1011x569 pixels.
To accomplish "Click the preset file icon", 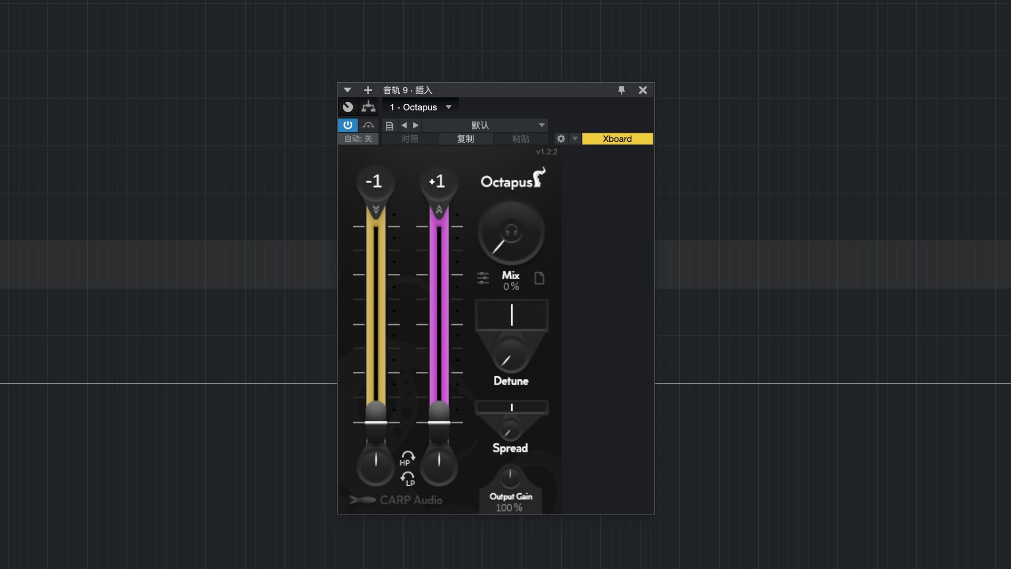I will coord(390,125).
